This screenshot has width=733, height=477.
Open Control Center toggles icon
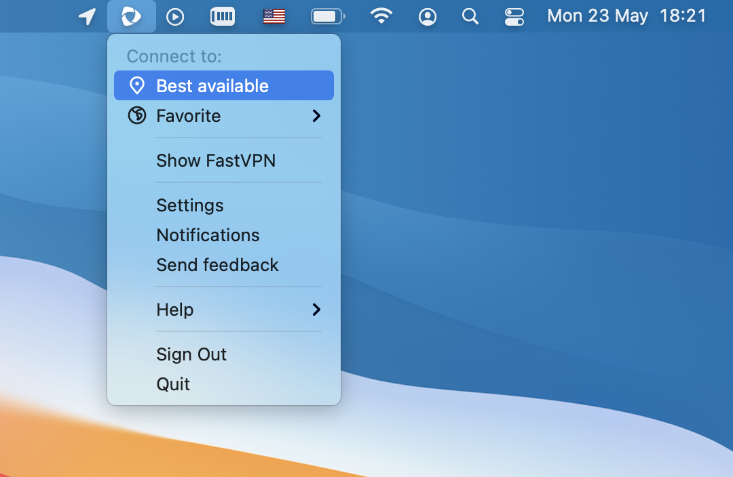tap(514, 17)
